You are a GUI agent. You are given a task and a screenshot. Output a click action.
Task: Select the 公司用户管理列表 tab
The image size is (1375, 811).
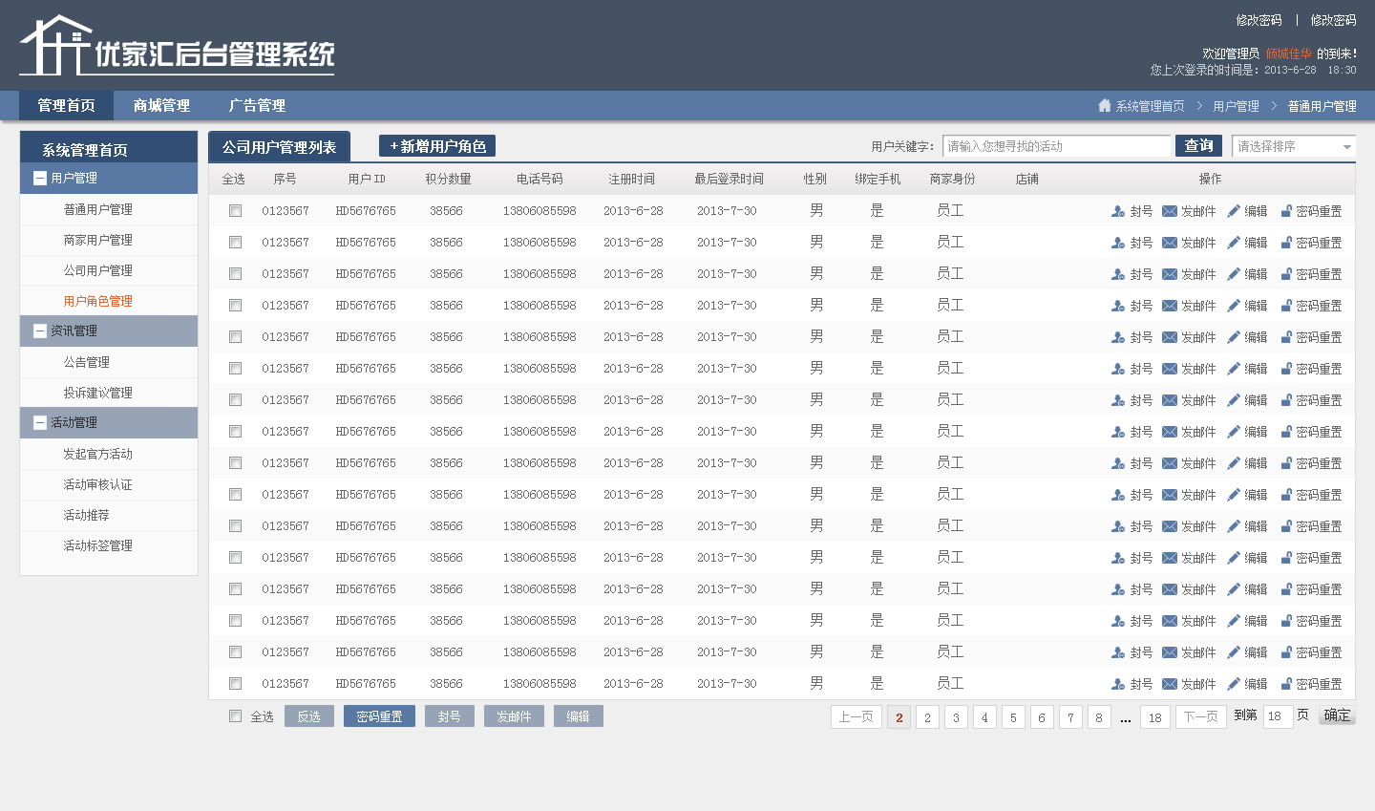click(279, 147)
